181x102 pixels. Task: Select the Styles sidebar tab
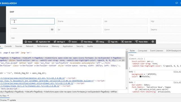coord(132,51)
